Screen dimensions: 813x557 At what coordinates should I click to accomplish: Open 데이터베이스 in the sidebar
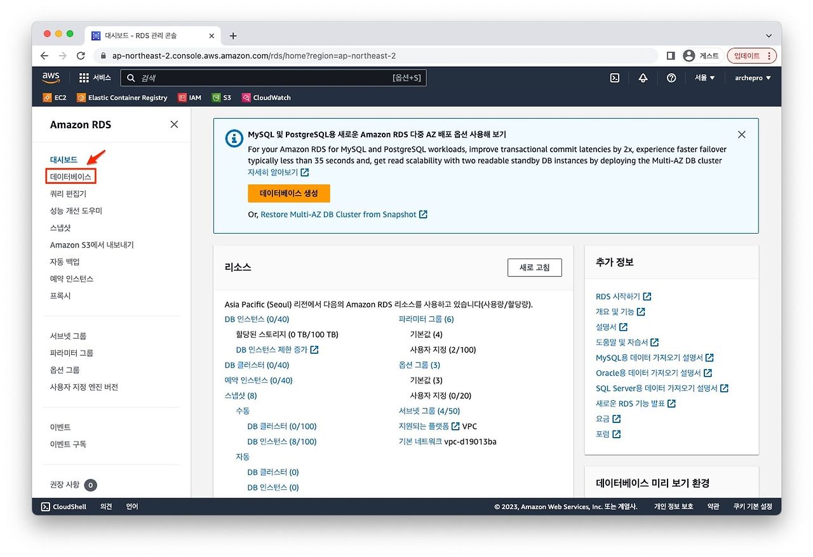tap(71, 177)
